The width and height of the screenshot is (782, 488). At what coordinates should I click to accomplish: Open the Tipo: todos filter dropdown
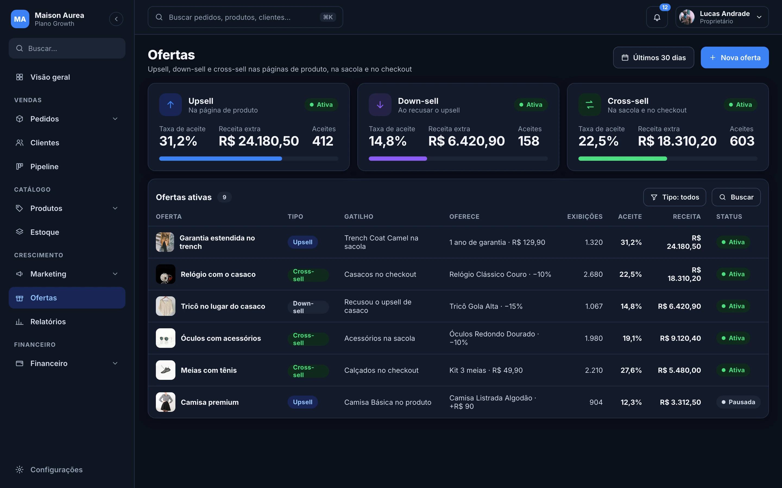[674, 197]
